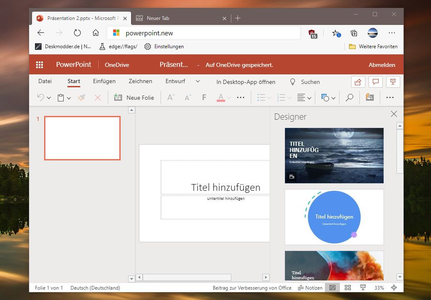
Task: Show more ribbon tabs chevron
Action: [198, 81]
